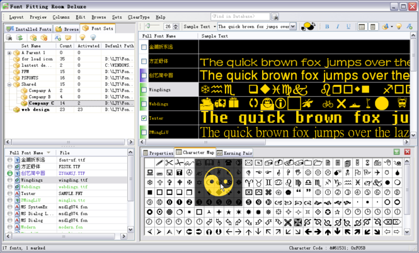Viewport: 419px width, 253px height.
Task: Check the Tester font checkbox
Action: [144, 118]
